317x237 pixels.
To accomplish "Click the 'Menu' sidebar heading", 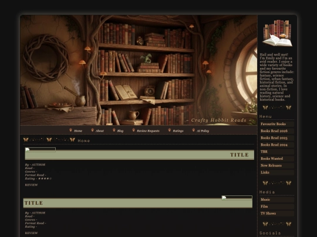I will tap(265, 116).
